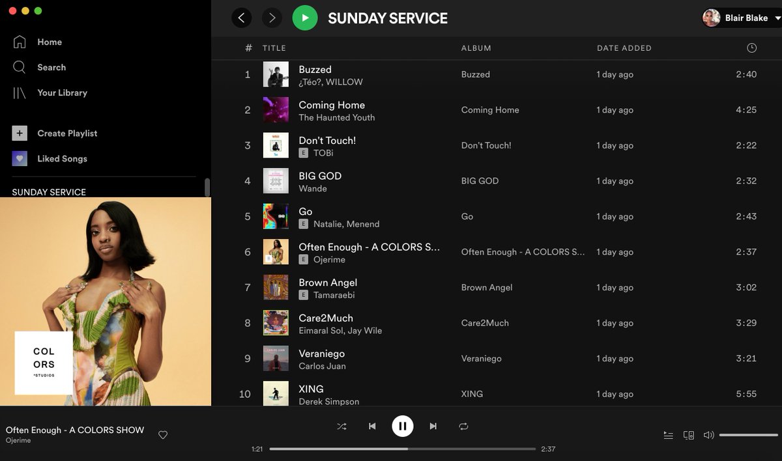The image size is (782, 461).
Task: Open TOBi artist link
Action: (323, 153)
